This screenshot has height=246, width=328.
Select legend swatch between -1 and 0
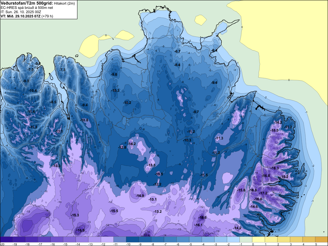tap(246, 239)
